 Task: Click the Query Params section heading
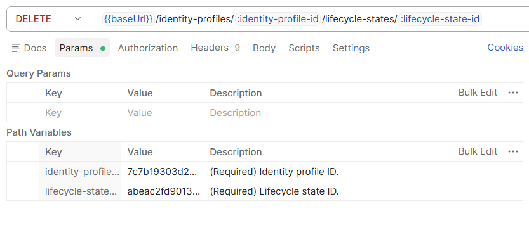[39, 73]
